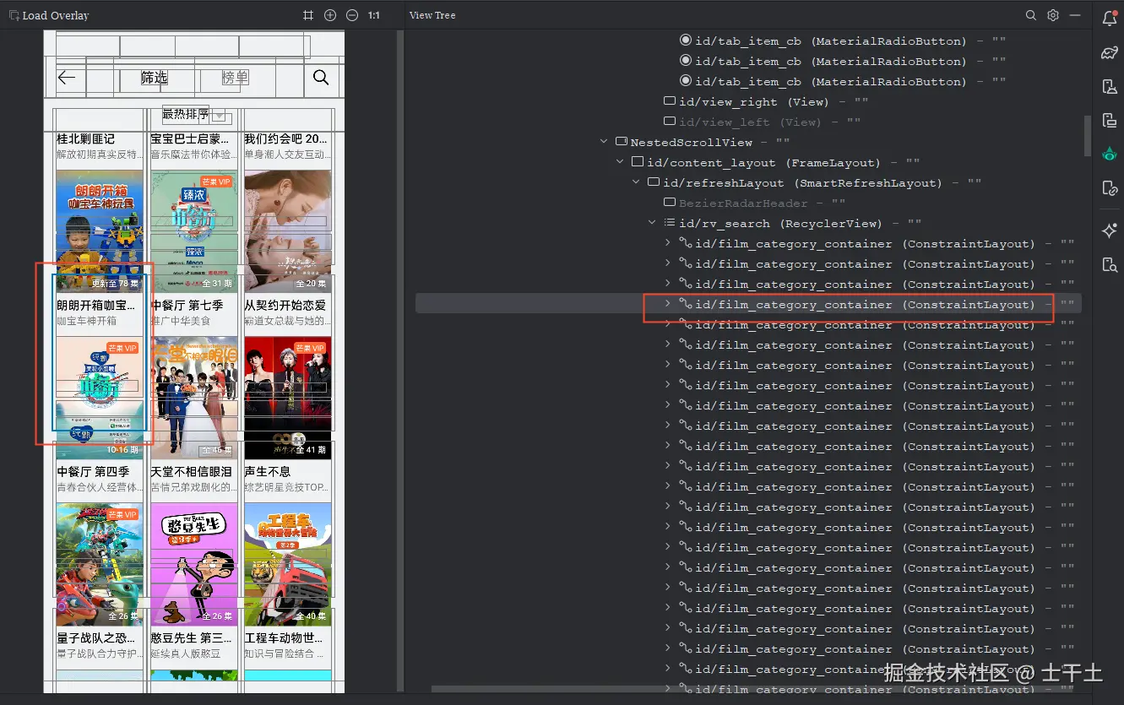Click the View Tree vertical scrollbar thumb
Viewport: 1124px width, 705px height.
pyautogui.click(x=1087, y=136)
